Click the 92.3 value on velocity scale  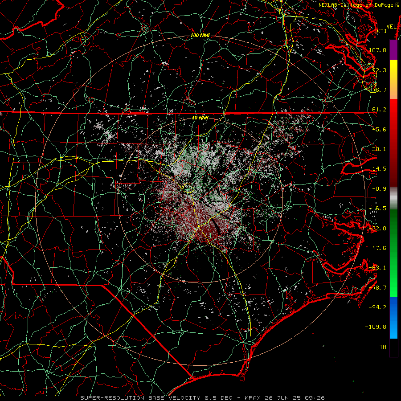point(379,70)
